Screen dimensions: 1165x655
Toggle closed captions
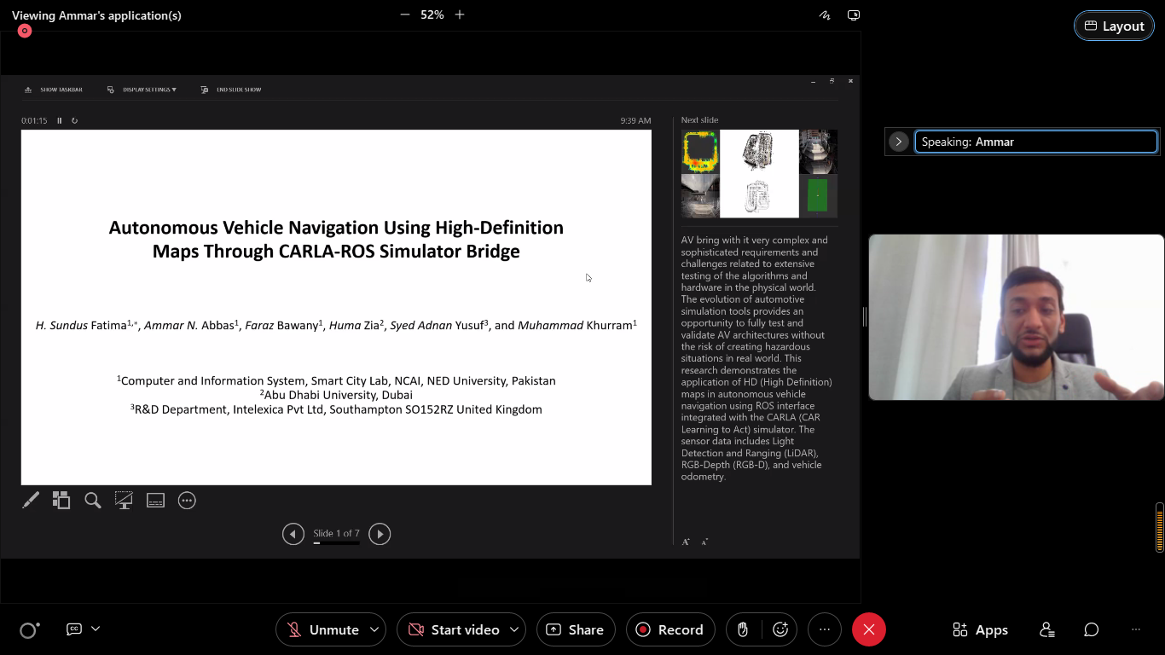[x=74, y=629]
